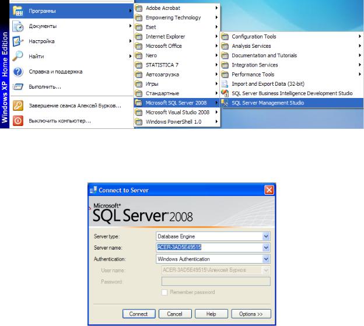The height and width of the screenshot is (326, 364).
Task: Click the Программы folder icon
Action: pyautogui.click(x=18, y=10)
